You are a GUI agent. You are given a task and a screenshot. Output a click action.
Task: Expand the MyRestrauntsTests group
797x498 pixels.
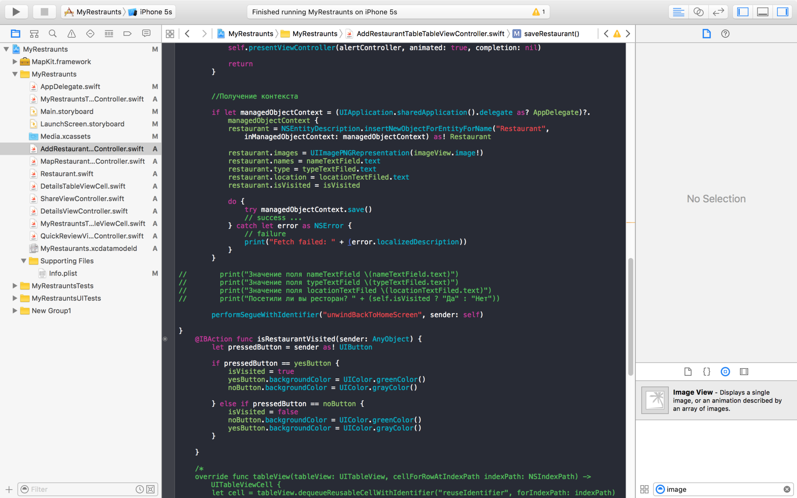tap(15, 286)
